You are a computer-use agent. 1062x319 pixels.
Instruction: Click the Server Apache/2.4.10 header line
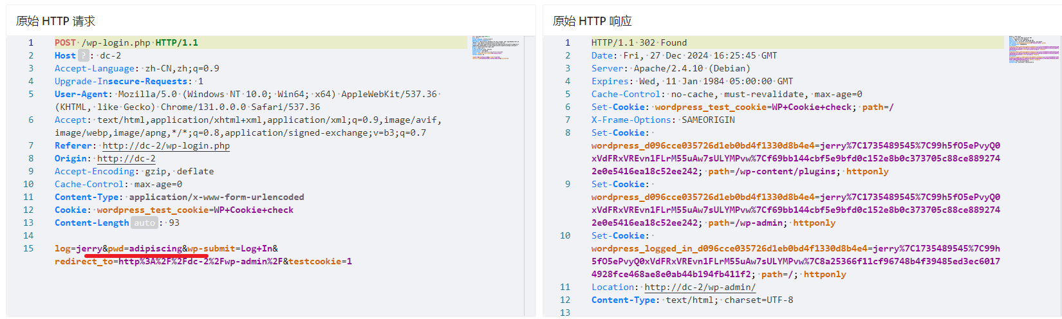[x=670, y=69]
